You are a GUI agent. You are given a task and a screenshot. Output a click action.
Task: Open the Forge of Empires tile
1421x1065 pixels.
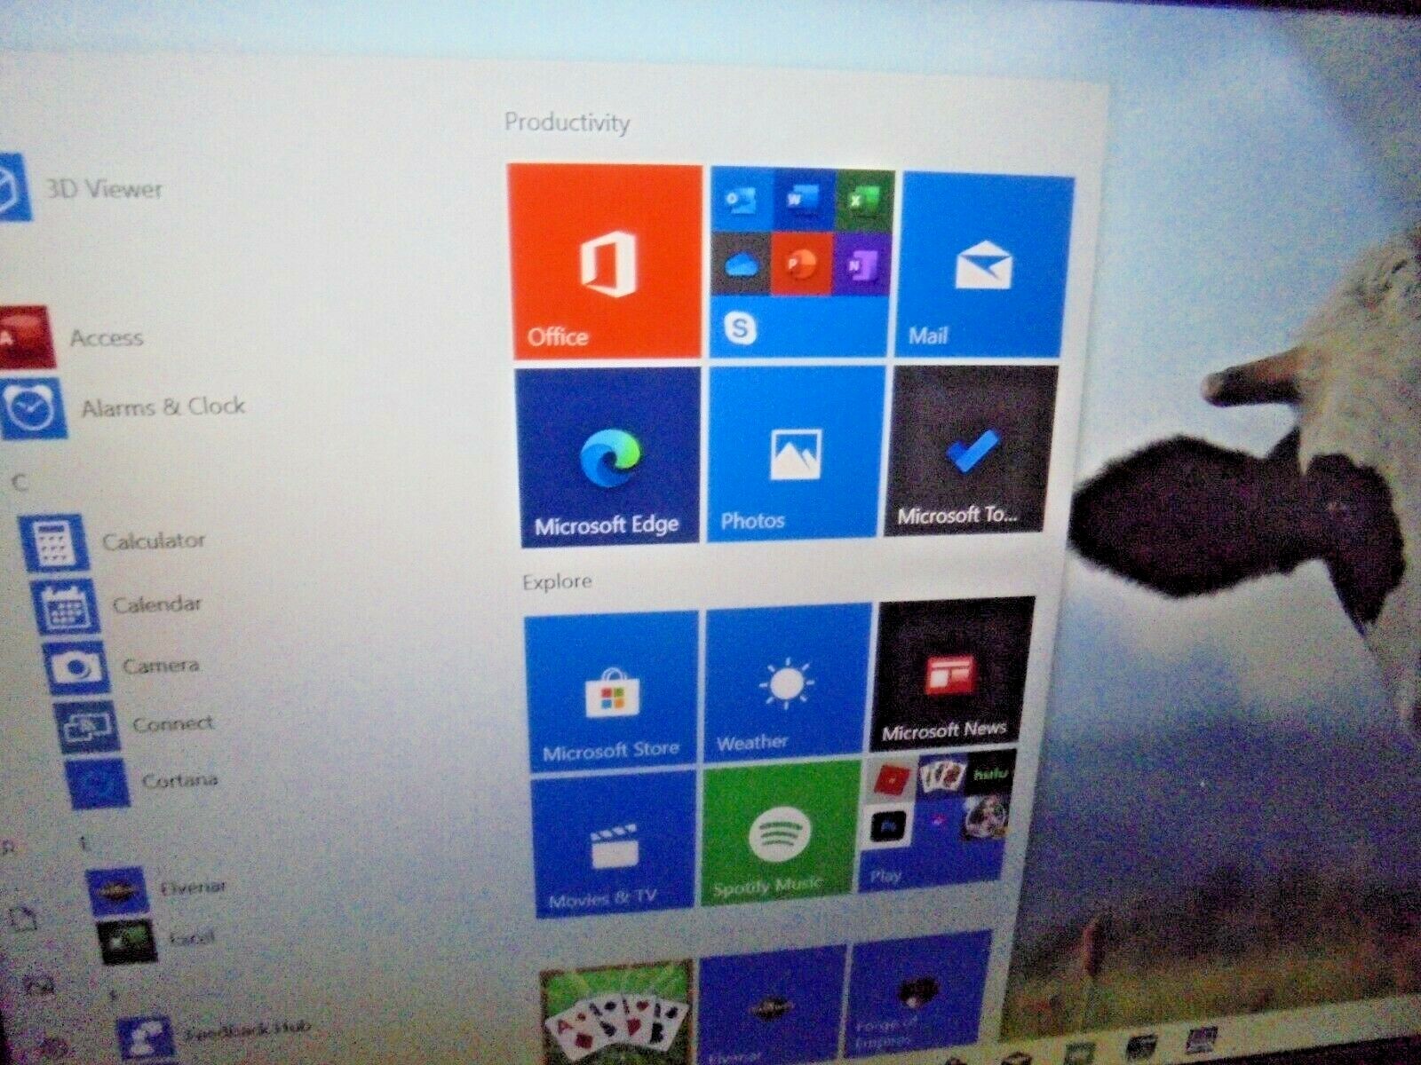[918, 993]
